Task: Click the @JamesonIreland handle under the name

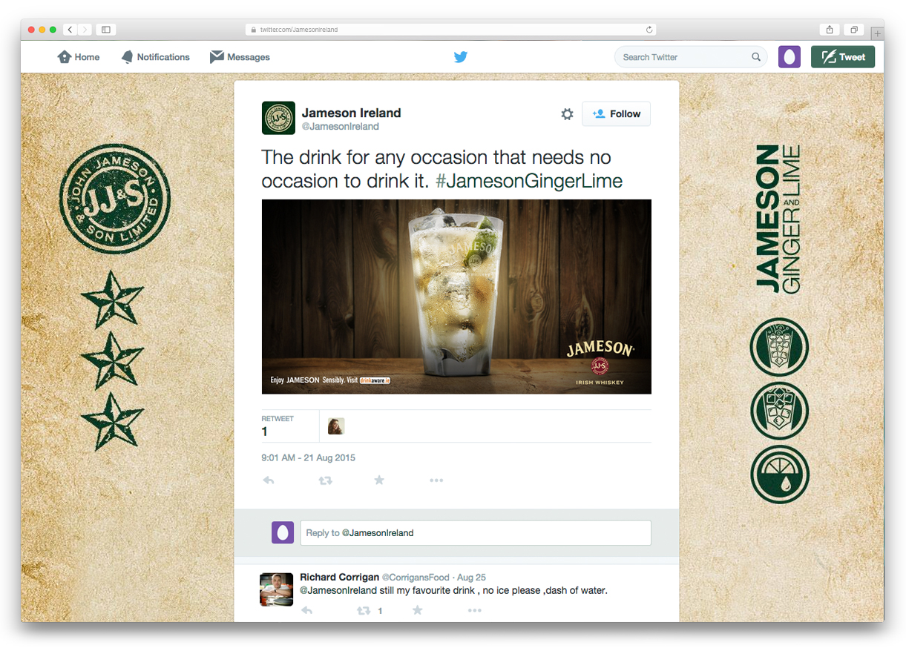Action: coord(341,127)
